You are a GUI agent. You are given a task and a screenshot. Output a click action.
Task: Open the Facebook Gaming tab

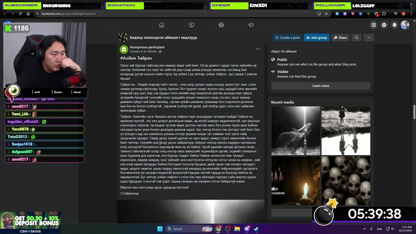coord(251,25)
